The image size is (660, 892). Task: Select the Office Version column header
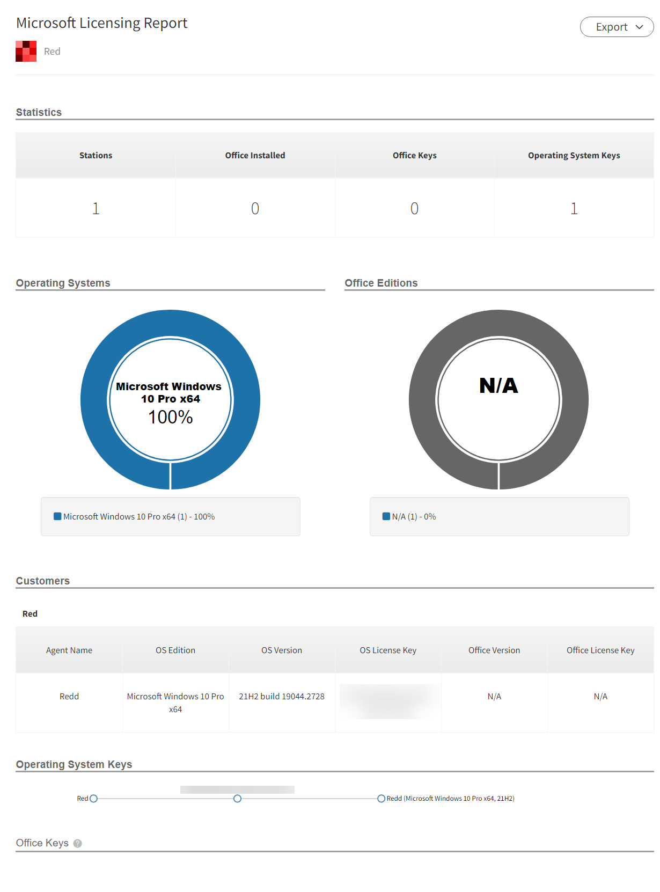click(494, 650)
